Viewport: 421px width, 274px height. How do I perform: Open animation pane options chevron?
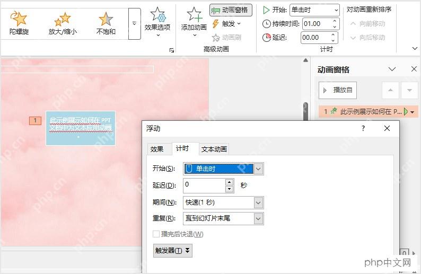pos(392,69)
